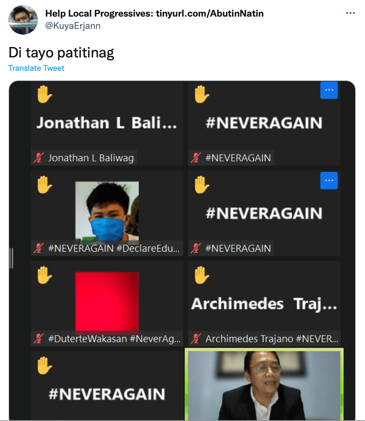Toggle the muted mic next to #NEVERAGAIN #DeclareEdu label
Screen dimensions: 365x421
38,248
